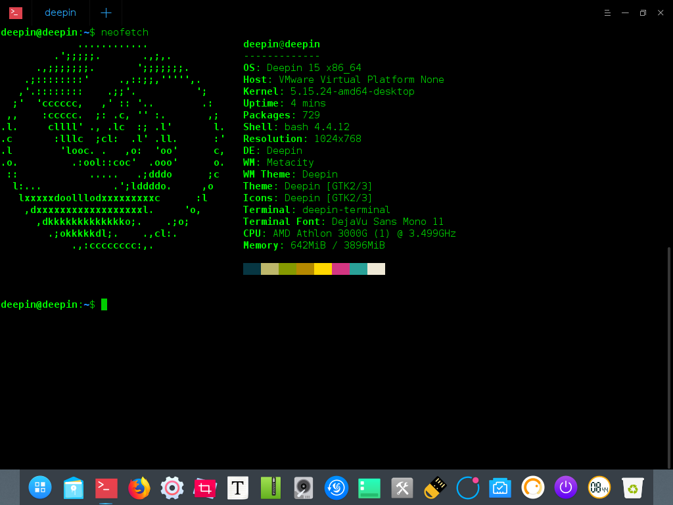Click the "Theme: Deepin [GTK2/3]" line
The height and width of the screenshot is (505, 673).
tap(308, 186)
